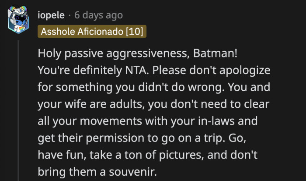Click the "6 days ago" timestamp
Screen dimensions: 306x181
click(x=99, y=15)
